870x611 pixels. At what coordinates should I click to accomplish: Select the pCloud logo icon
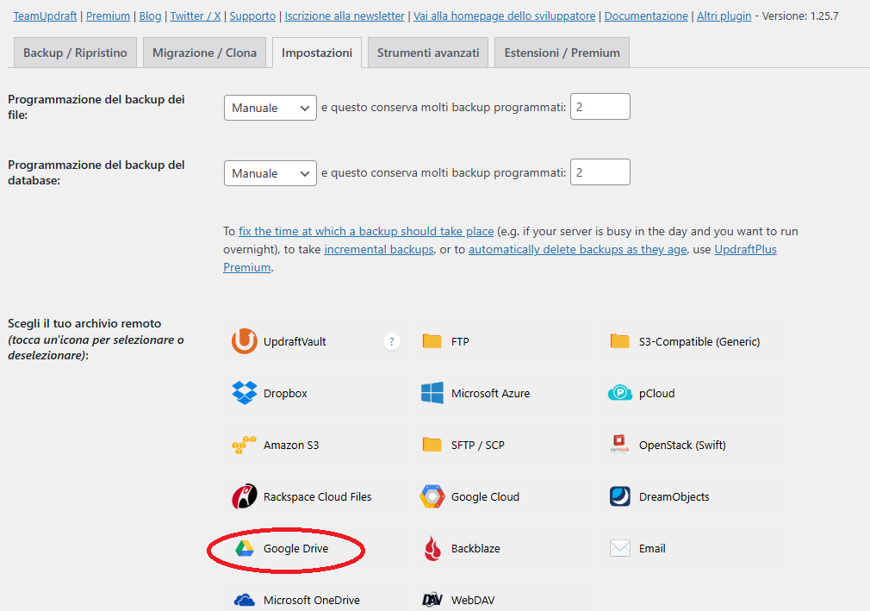tap(619, 393)
